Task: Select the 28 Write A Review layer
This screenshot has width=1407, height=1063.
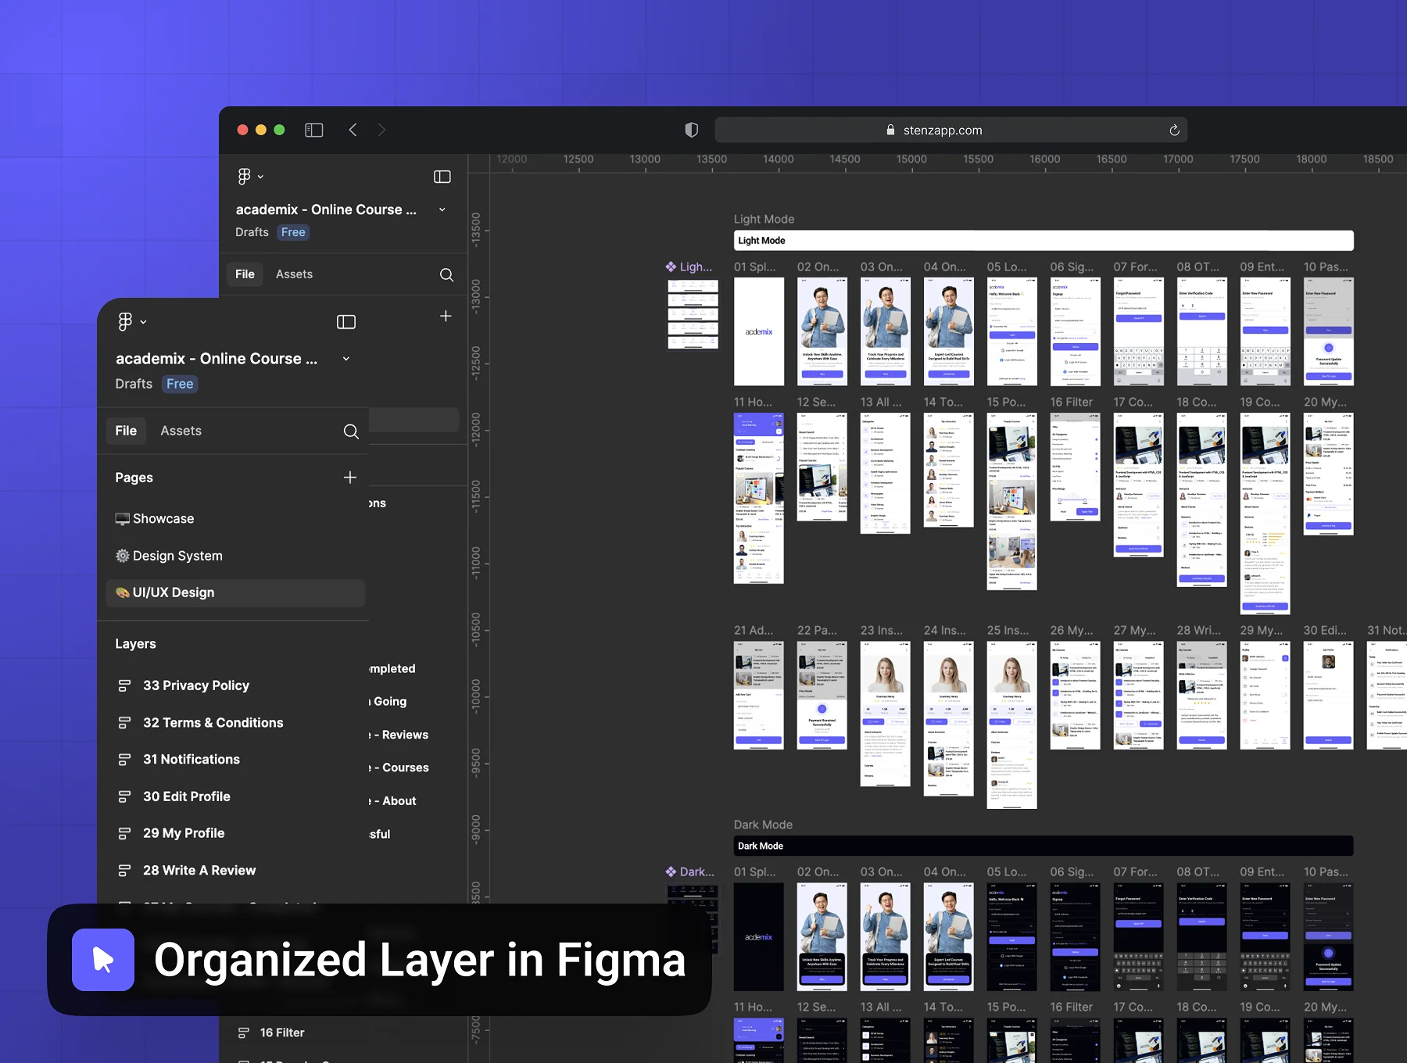Action: pos(199,870)
